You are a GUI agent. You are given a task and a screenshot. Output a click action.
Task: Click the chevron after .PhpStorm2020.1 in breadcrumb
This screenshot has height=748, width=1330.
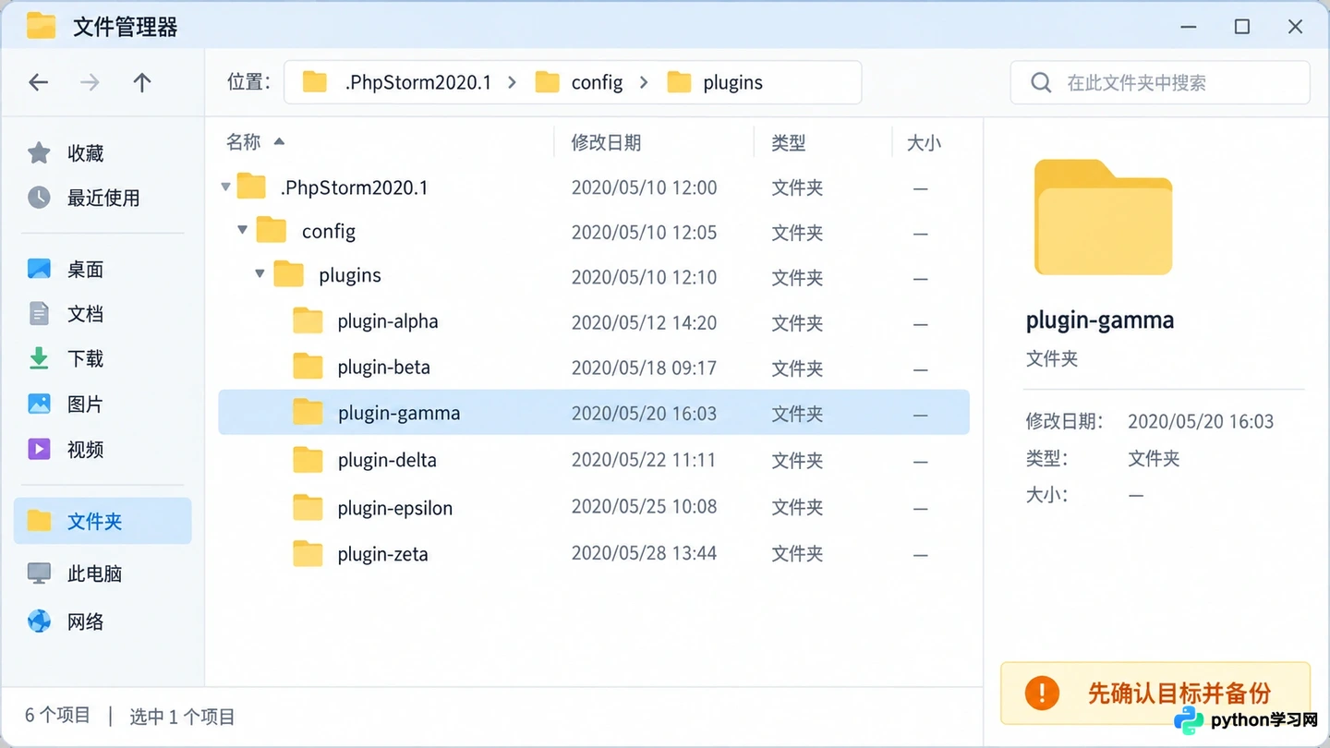[x=512, y=83]
